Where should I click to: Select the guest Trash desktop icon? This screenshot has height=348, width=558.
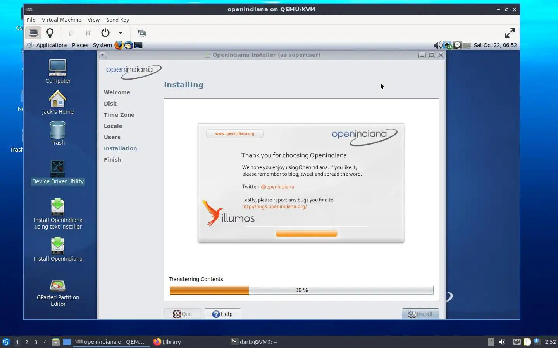[58, 133]
